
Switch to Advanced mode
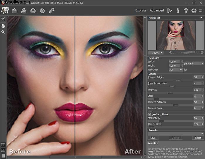coord(157,11)
